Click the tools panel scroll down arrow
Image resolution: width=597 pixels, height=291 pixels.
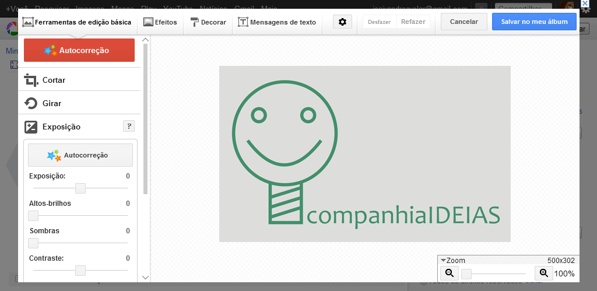coord(145,277)
